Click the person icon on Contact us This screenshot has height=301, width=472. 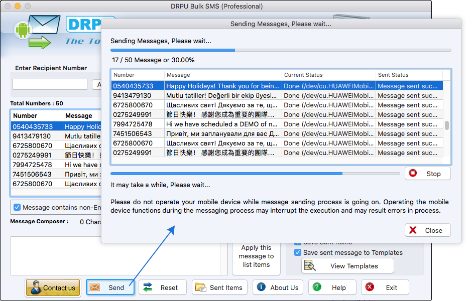[36, 287]
